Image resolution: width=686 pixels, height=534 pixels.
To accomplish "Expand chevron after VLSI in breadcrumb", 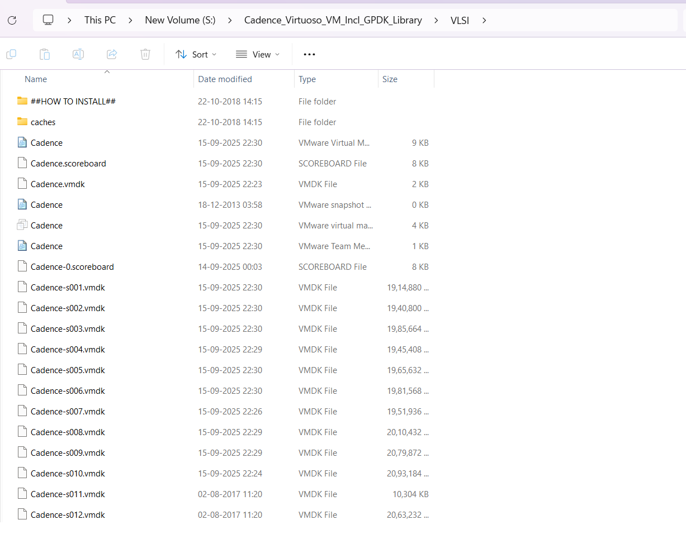I will click(484, 20).
